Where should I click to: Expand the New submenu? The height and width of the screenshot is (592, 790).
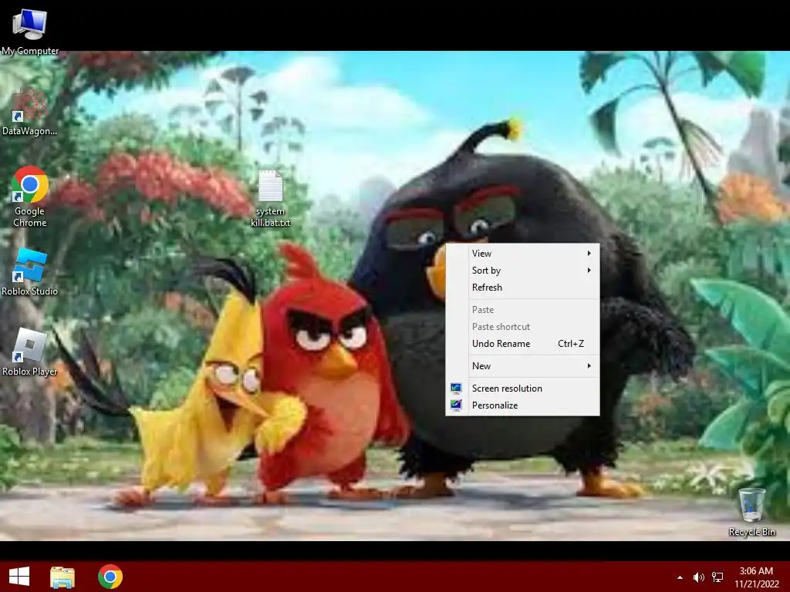pos(522,366)
